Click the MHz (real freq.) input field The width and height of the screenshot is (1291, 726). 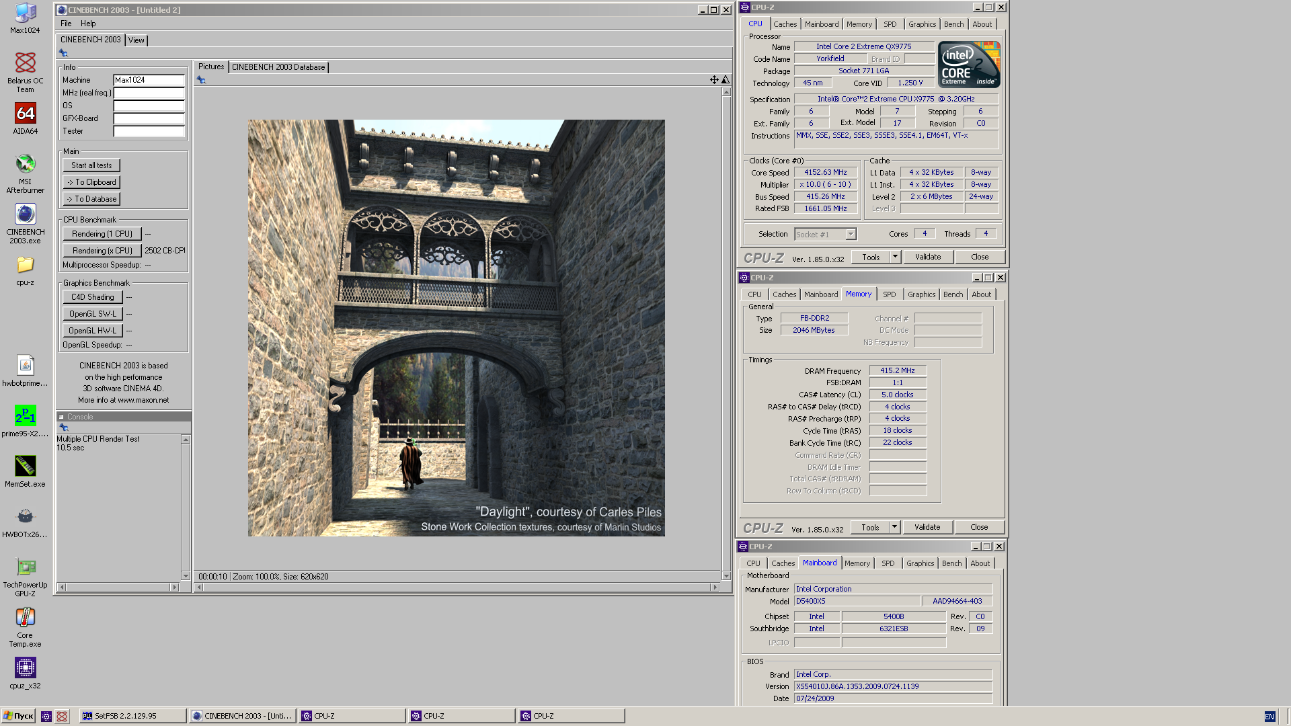(x=149, y=93)
